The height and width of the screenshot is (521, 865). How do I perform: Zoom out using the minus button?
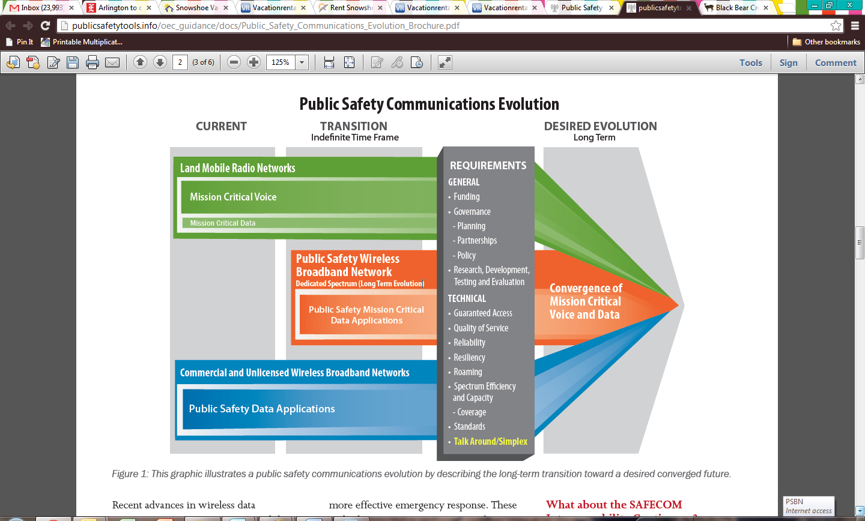(234, 62)
